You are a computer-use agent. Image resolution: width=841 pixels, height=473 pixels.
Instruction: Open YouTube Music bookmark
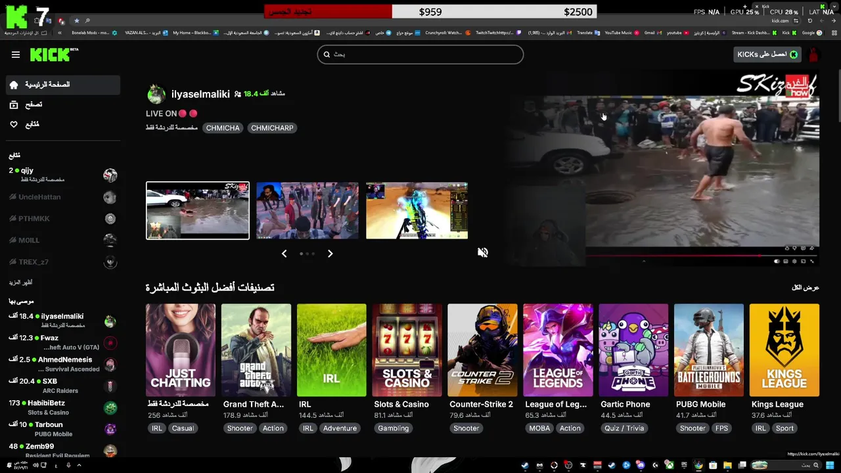(622, 32)
